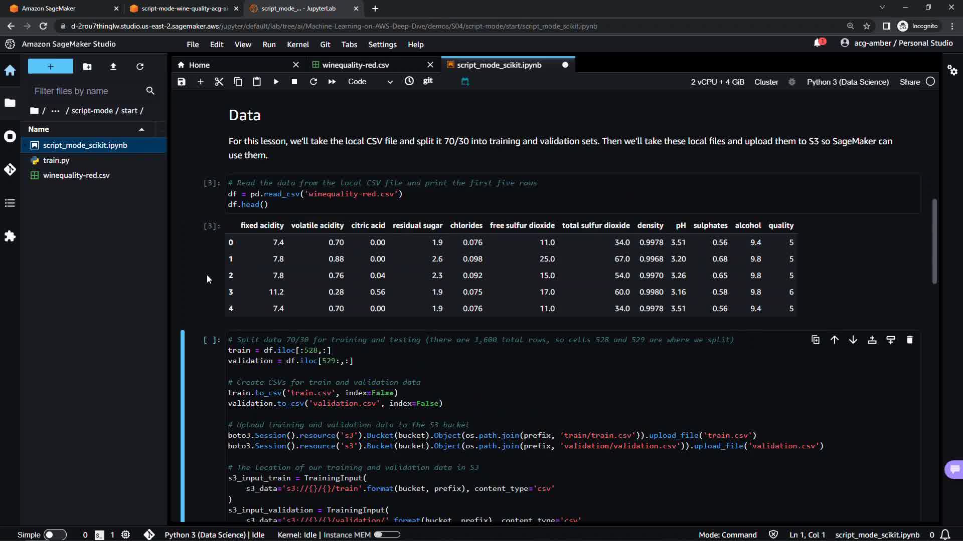Screen dimensions: 963x541
Task: Switch to the winequality-red.csv tab
Action: click(x=355, y=65)
